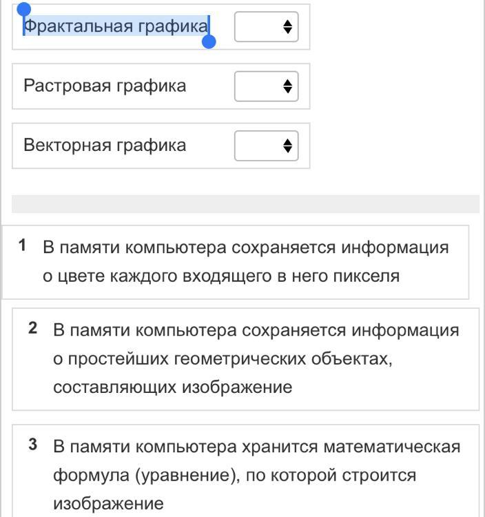This screenshot has width=485, height=517.
Task: Open the Векторная графика selection dropdown
Action: click(266, 145)
